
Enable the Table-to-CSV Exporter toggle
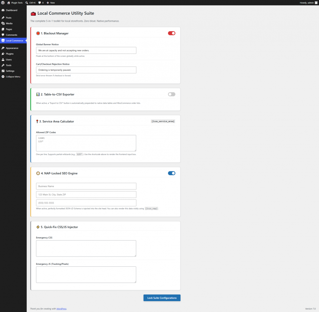click(x=172, y=94)
